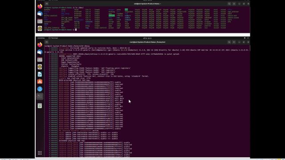The width and height of the screenshot is (285, 160).
Task: Open Files manager in the lower dock
Action: click(x=40, y=60)
